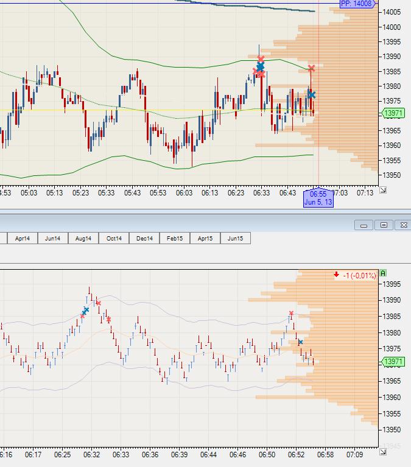Viewport: 411px width, 467px height.
Task: Close the lower chart window
Action: click(x=403, y=225)
